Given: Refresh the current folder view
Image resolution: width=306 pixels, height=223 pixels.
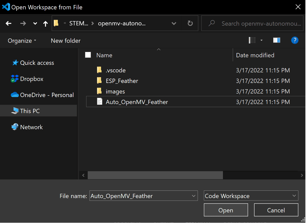Looking at the screenshot, I should [190, 23].
